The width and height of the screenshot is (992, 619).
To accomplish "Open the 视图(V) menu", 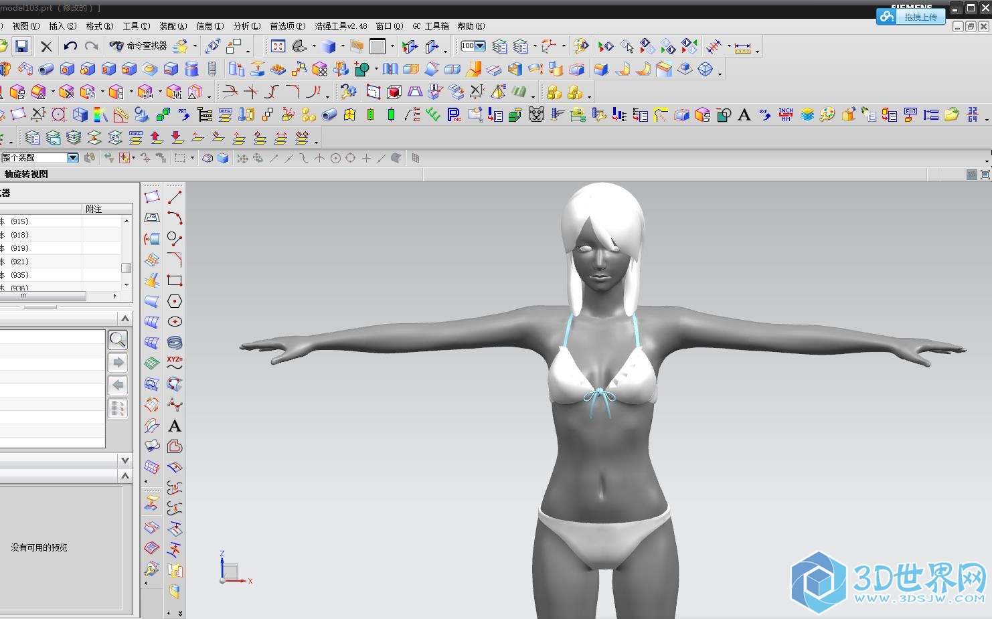I will 25,26.
